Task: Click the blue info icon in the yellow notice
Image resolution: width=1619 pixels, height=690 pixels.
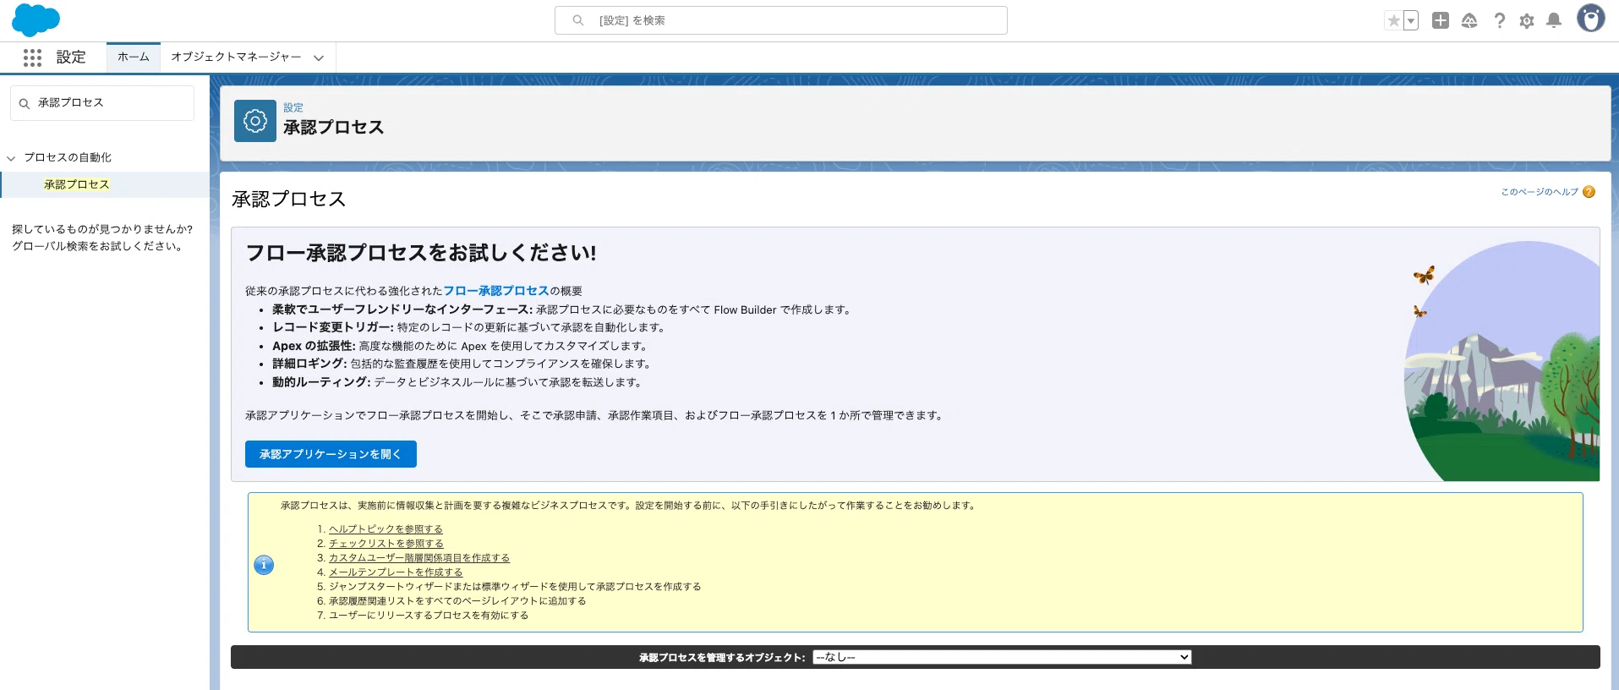Action: click(x=264, y=565)
